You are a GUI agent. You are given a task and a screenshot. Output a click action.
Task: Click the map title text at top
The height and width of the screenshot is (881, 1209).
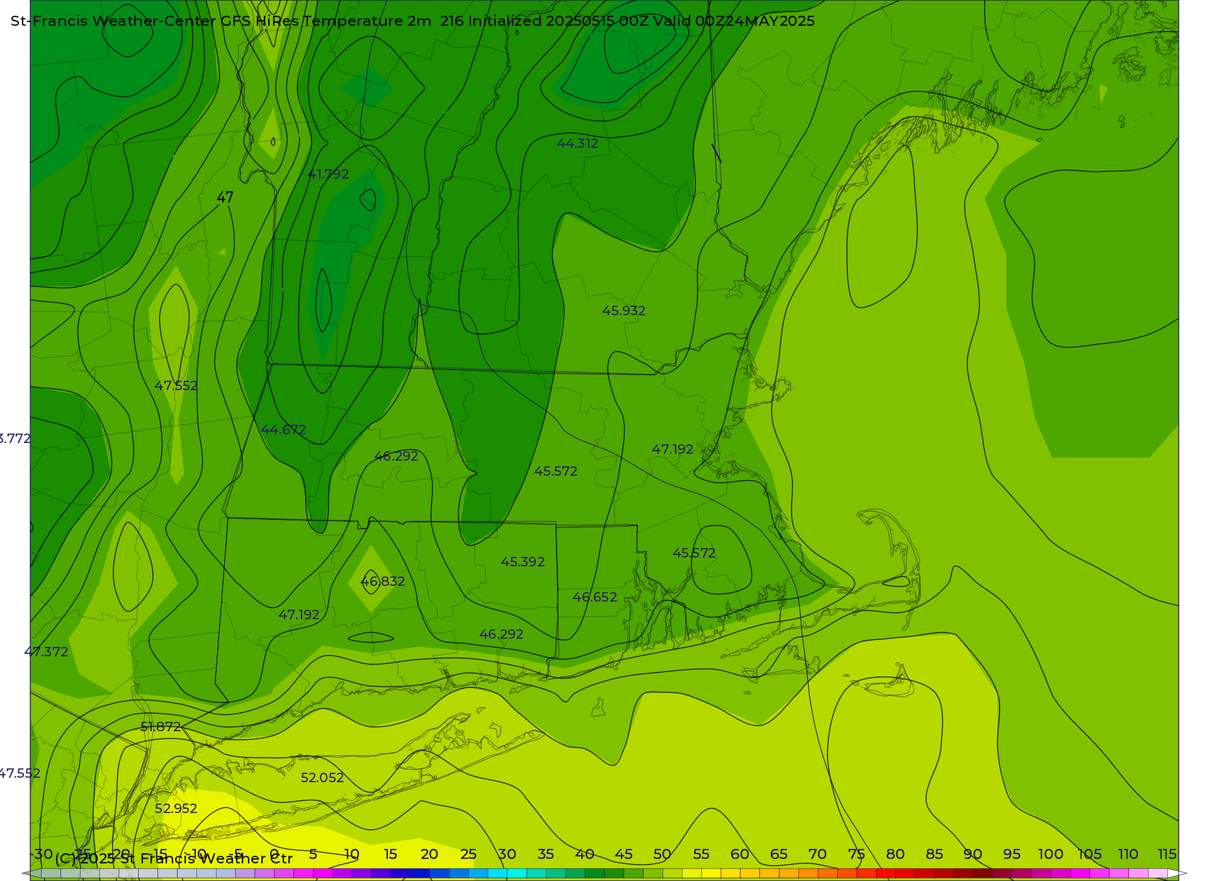tap(412, 21)
